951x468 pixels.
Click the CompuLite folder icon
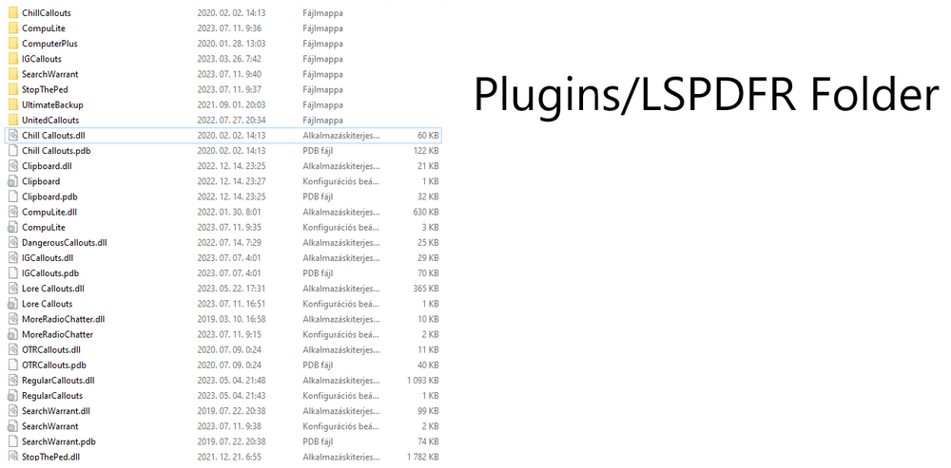point(12,28)
